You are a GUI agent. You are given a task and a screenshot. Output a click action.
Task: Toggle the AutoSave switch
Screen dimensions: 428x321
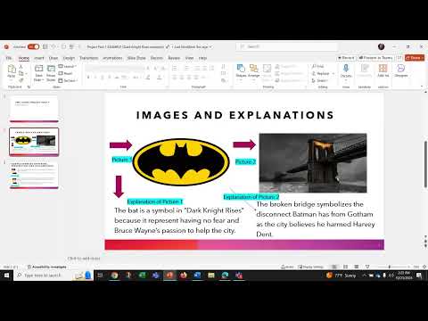(x=33, y=46)
